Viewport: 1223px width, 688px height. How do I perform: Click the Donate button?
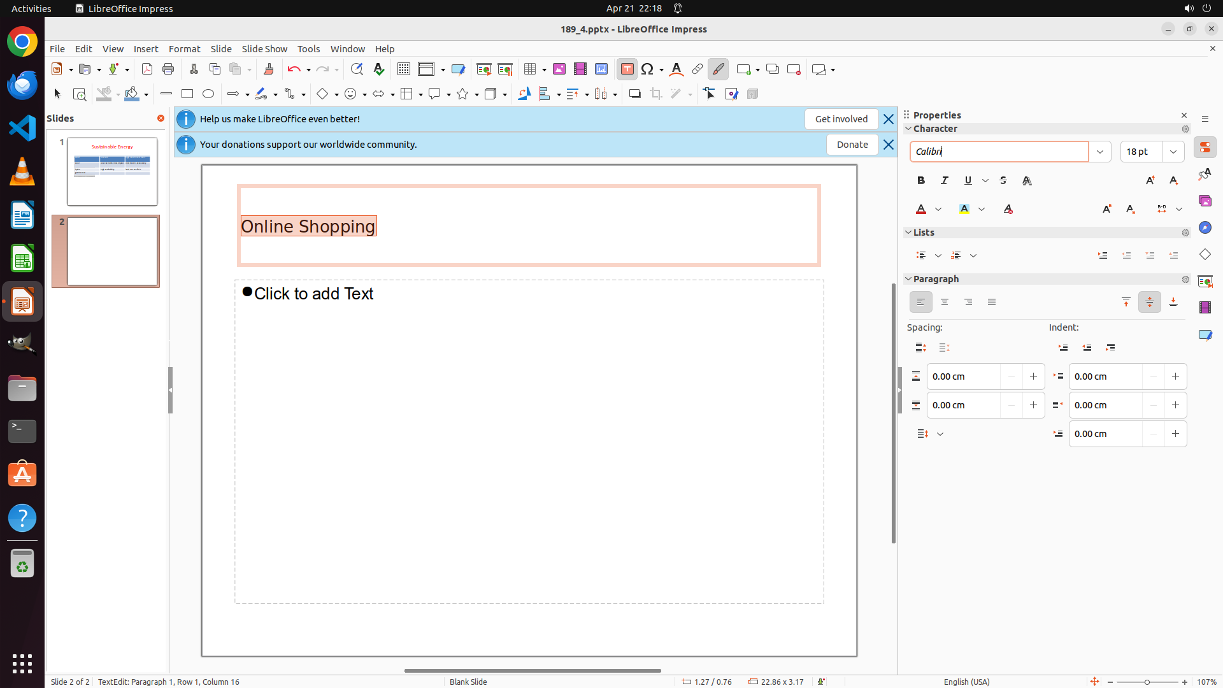click(852, 145)
